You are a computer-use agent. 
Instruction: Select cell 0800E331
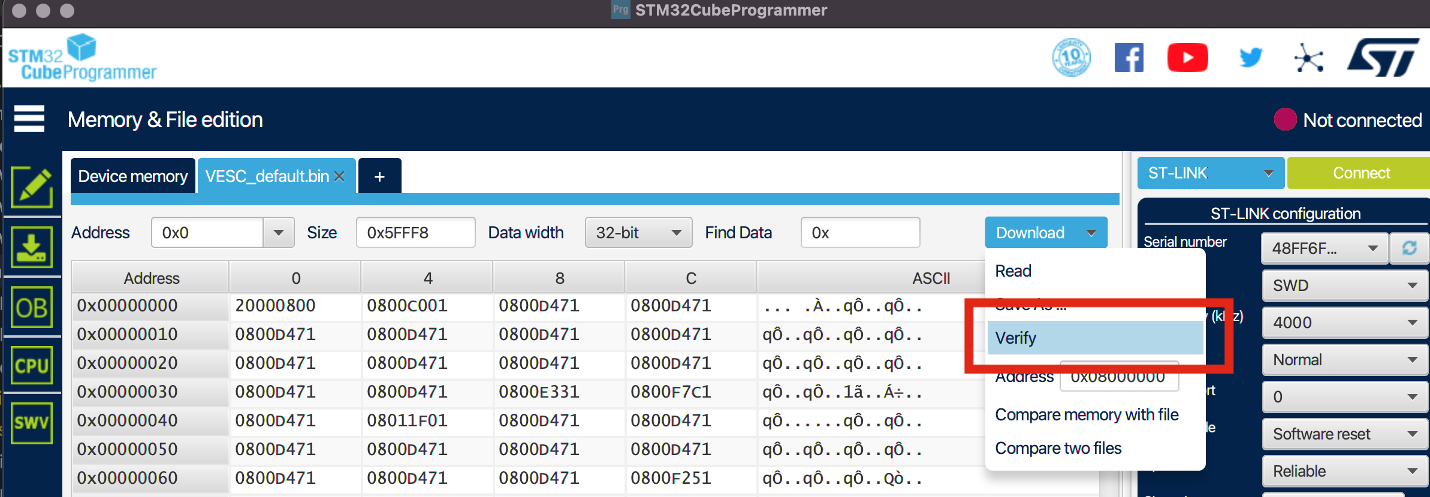(559, 392)
